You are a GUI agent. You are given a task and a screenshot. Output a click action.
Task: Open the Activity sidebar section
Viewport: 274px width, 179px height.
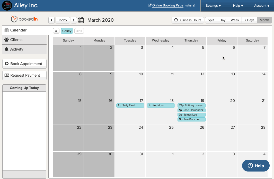24,49
